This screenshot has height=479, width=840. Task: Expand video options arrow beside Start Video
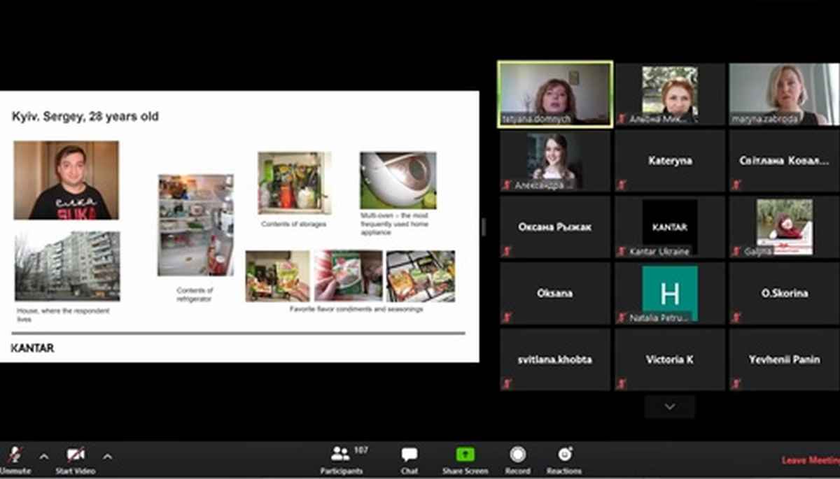click(x=107, y=457)
